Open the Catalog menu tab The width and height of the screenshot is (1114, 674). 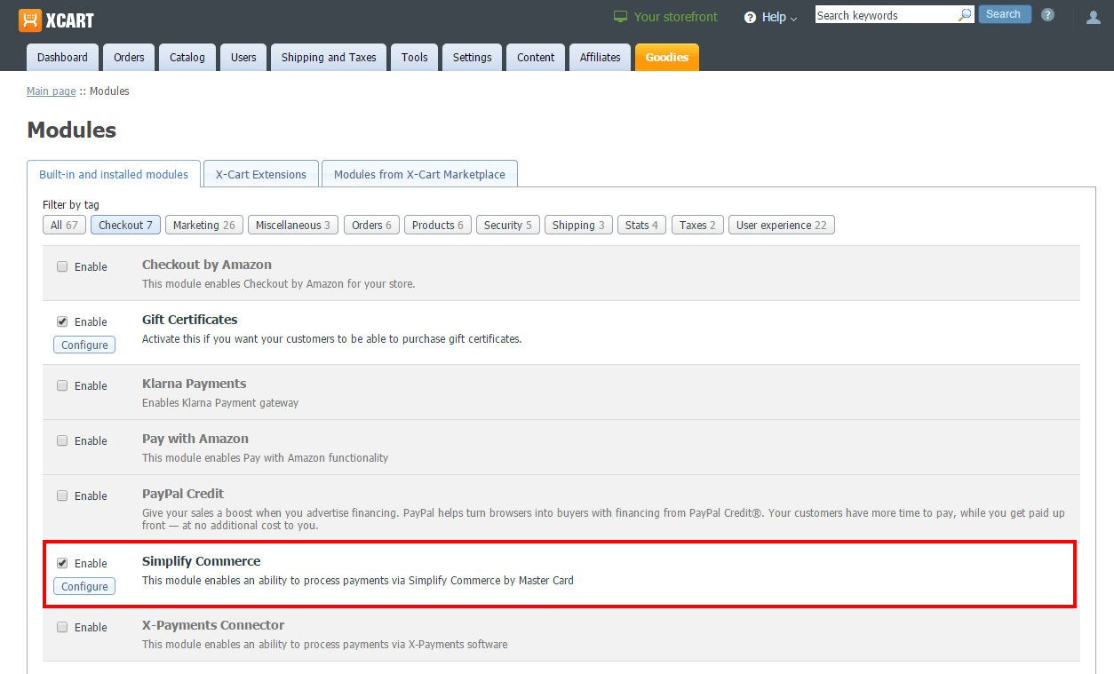(x=187, y=57)
